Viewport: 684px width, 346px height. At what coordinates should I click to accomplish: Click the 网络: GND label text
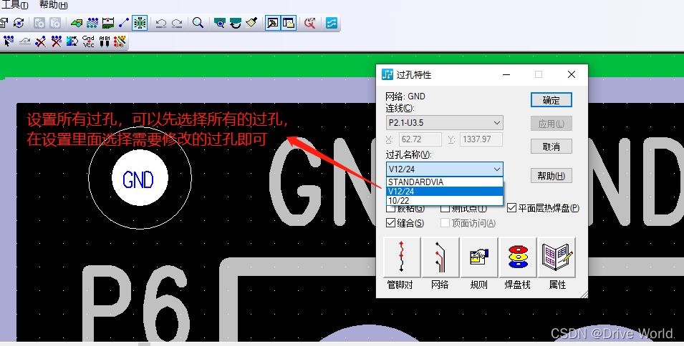coord(405,97)
